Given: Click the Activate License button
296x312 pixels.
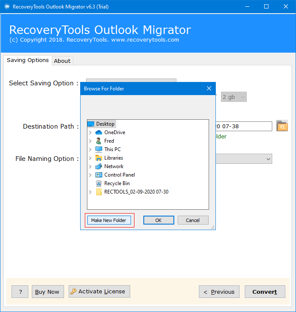Looking at the screenshot, I should click(99, 292).
